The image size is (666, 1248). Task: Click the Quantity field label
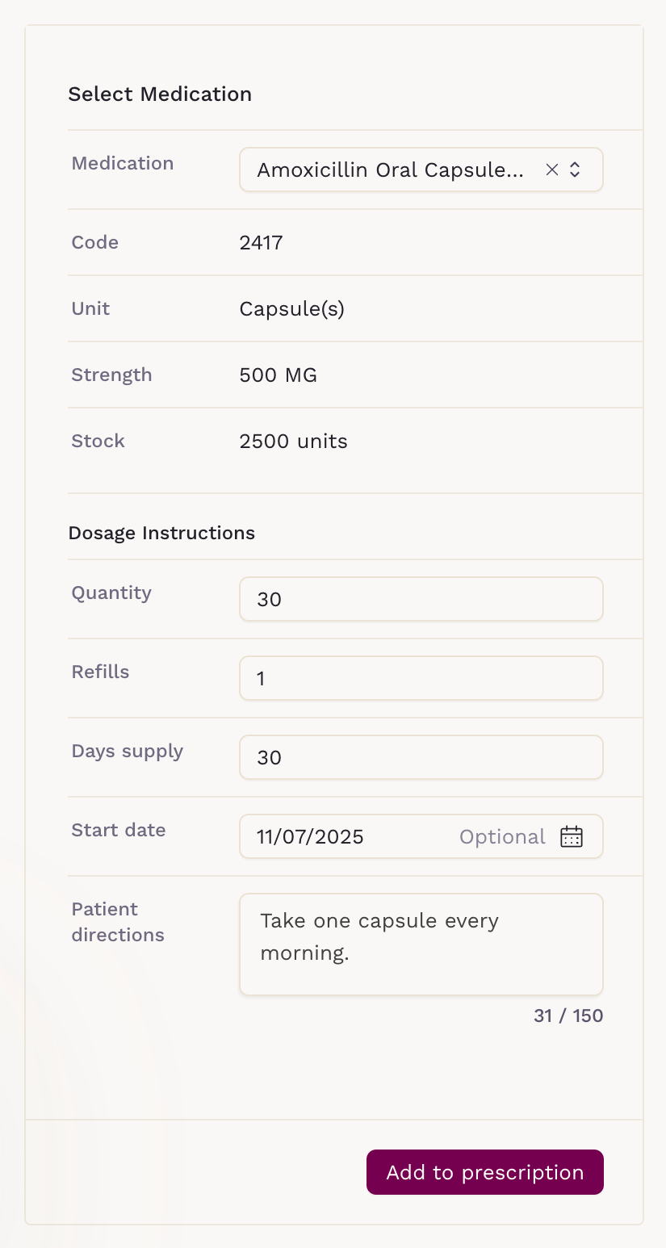(111, 593)
